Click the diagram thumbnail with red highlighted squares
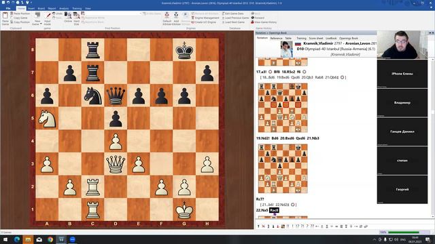 tap(283, 108)
